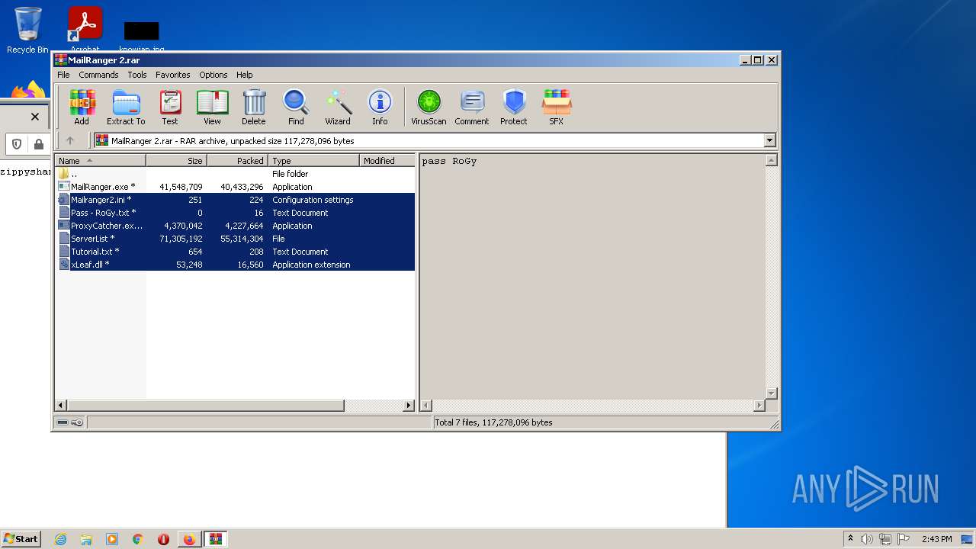Sort files by Size column
The height and width of the screenshot is (549, 976).
176,161
